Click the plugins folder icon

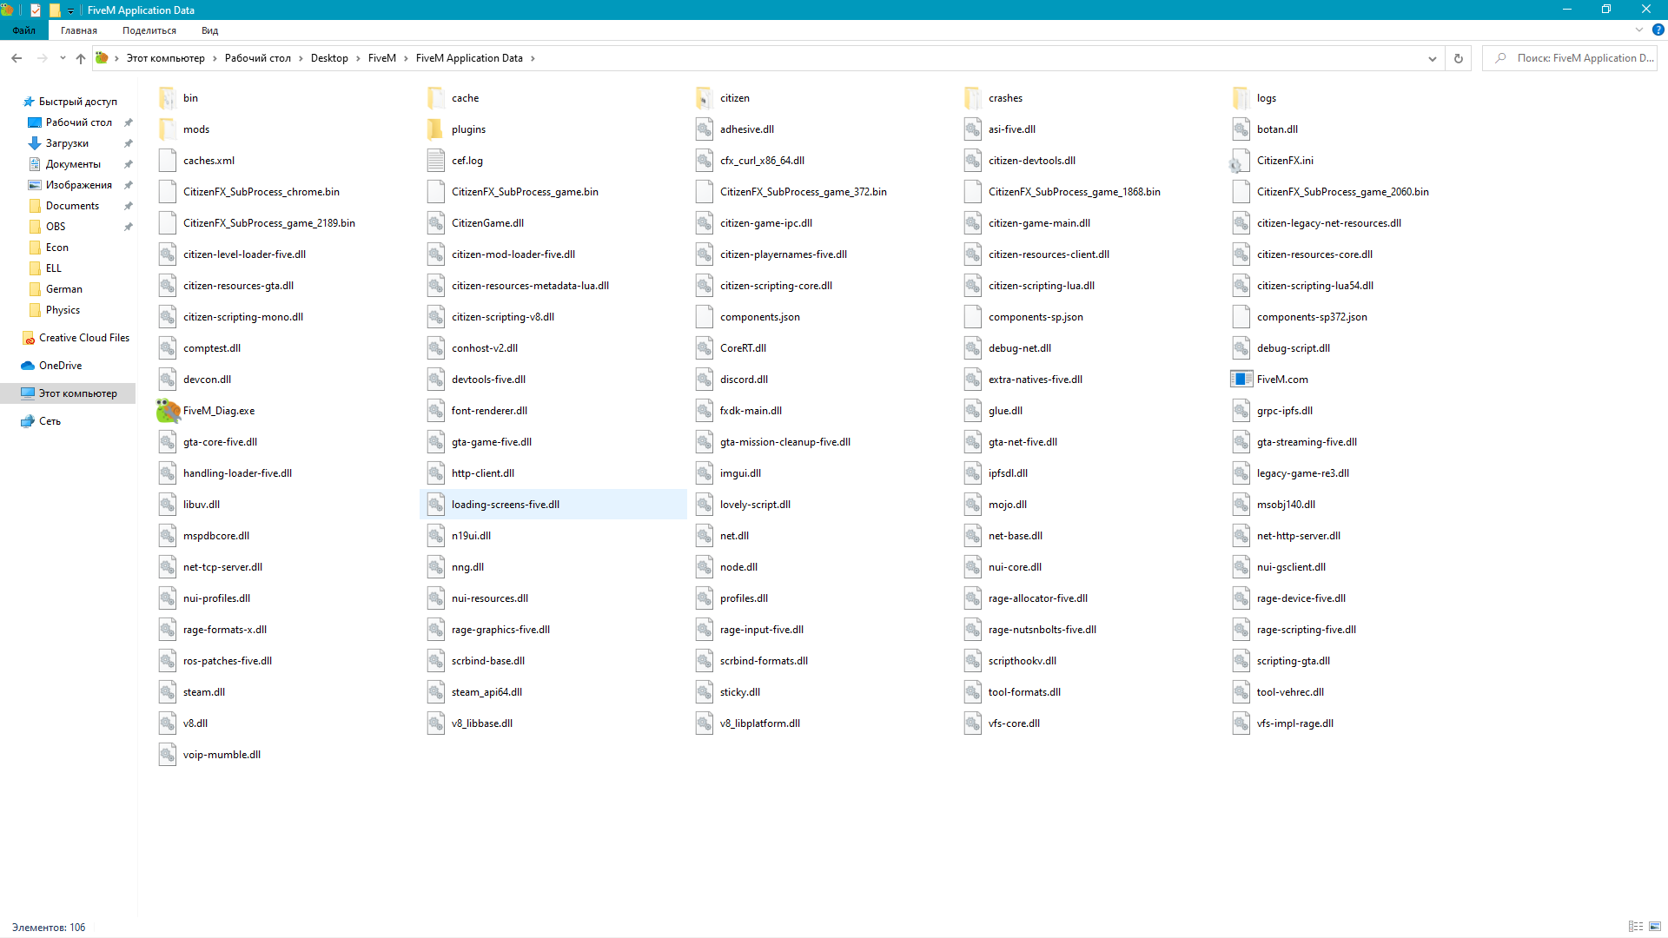coord(436,129)
